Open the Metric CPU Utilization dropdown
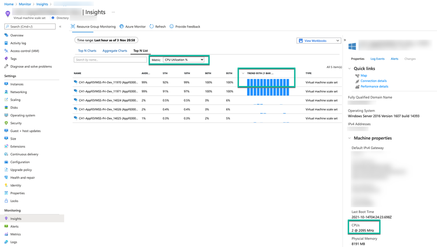The image size is (437, 247). click(184, 60)
